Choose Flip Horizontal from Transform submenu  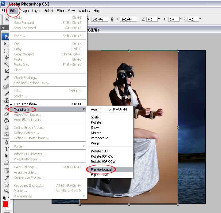[101, 170]
